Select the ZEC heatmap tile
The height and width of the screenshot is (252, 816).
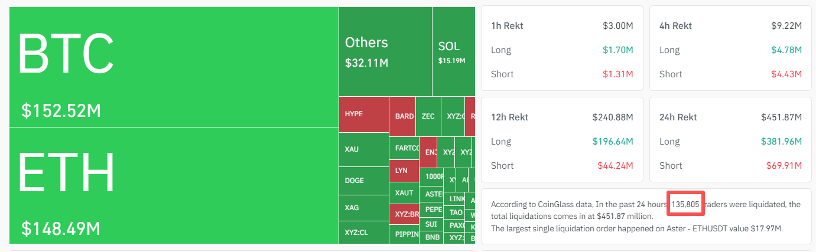click(428, 116)
